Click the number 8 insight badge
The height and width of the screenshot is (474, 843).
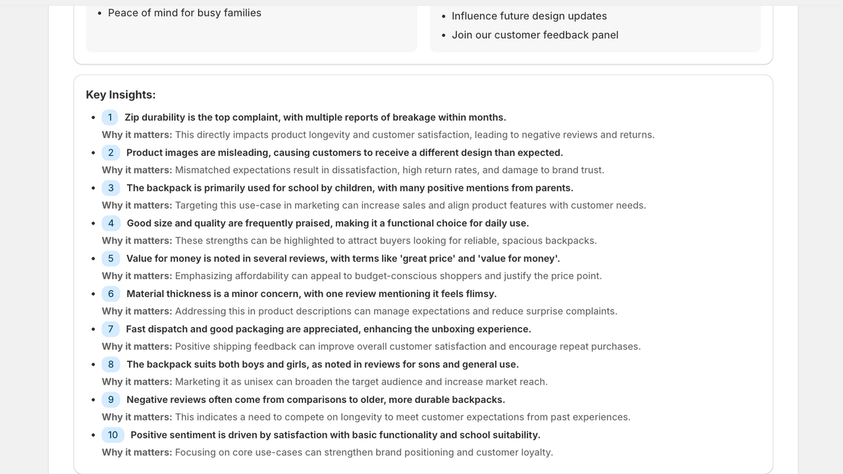111,364
